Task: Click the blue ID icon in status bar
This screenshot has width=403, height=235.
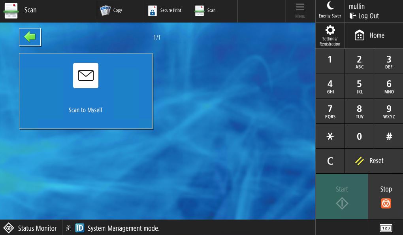Action: (80, 228)
